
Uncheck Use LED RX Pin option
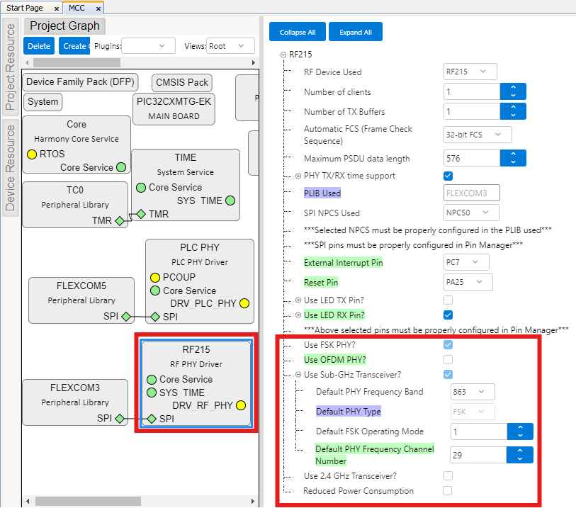tap(448, 315)
